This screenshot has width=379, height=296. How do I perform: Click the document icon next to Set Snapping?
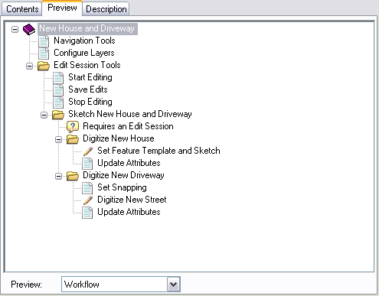pos(87,187)
